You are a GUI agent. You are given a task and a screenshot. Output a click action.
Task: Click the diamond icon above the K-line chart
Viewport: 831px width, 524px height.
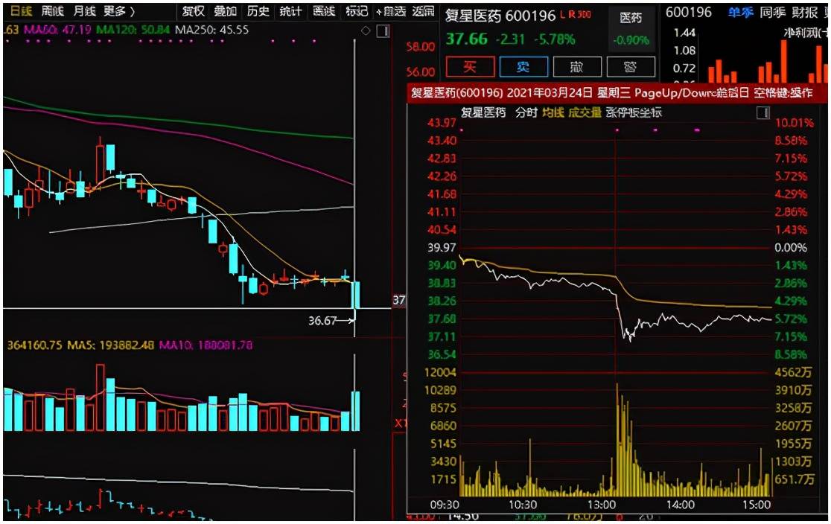(x=365, y=31)
